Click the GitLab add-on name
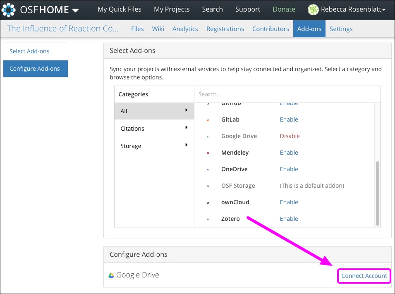 230,120
